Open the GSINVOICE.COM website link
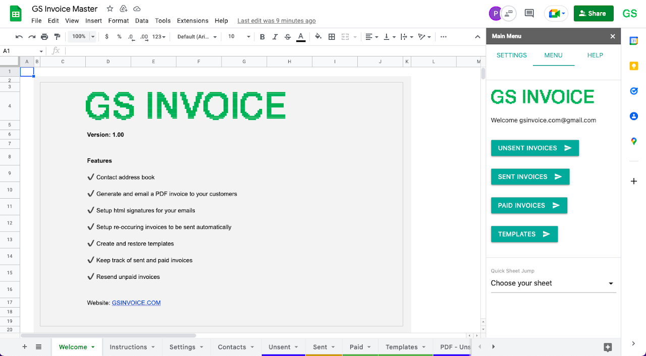 pyautogui.click(x=136, y=303)
